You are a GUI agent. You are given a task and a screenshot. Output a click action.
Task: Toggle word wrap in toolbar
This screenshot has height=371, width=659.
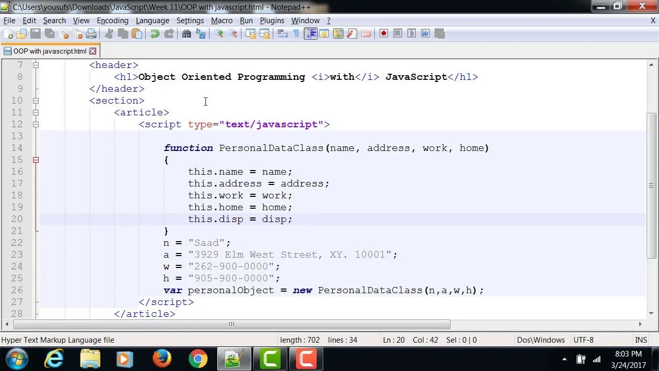pyautogui.click(x=282, y=34)
